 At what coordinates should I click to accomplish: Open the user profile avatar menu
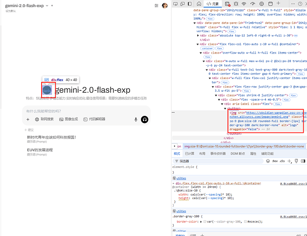[x=165, y=6]
